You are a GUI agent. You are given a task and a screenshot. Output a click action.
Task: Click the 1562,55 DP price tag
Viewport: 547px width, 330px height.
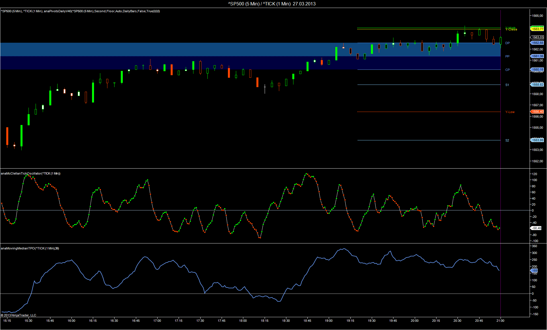tap(537, 43)
